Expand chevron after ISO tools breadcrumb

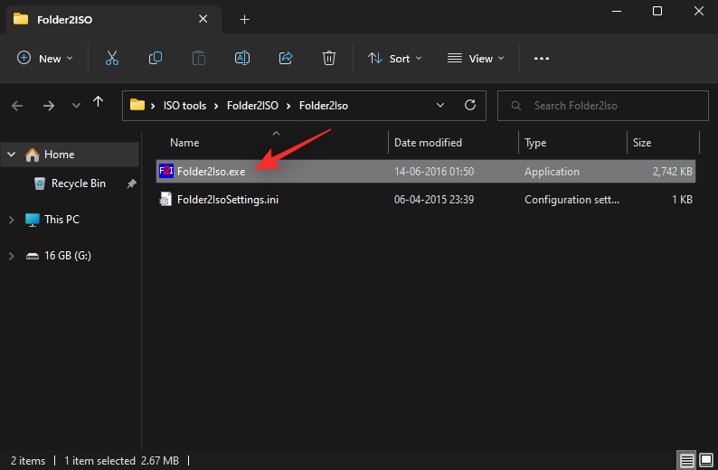coord(216,106)
